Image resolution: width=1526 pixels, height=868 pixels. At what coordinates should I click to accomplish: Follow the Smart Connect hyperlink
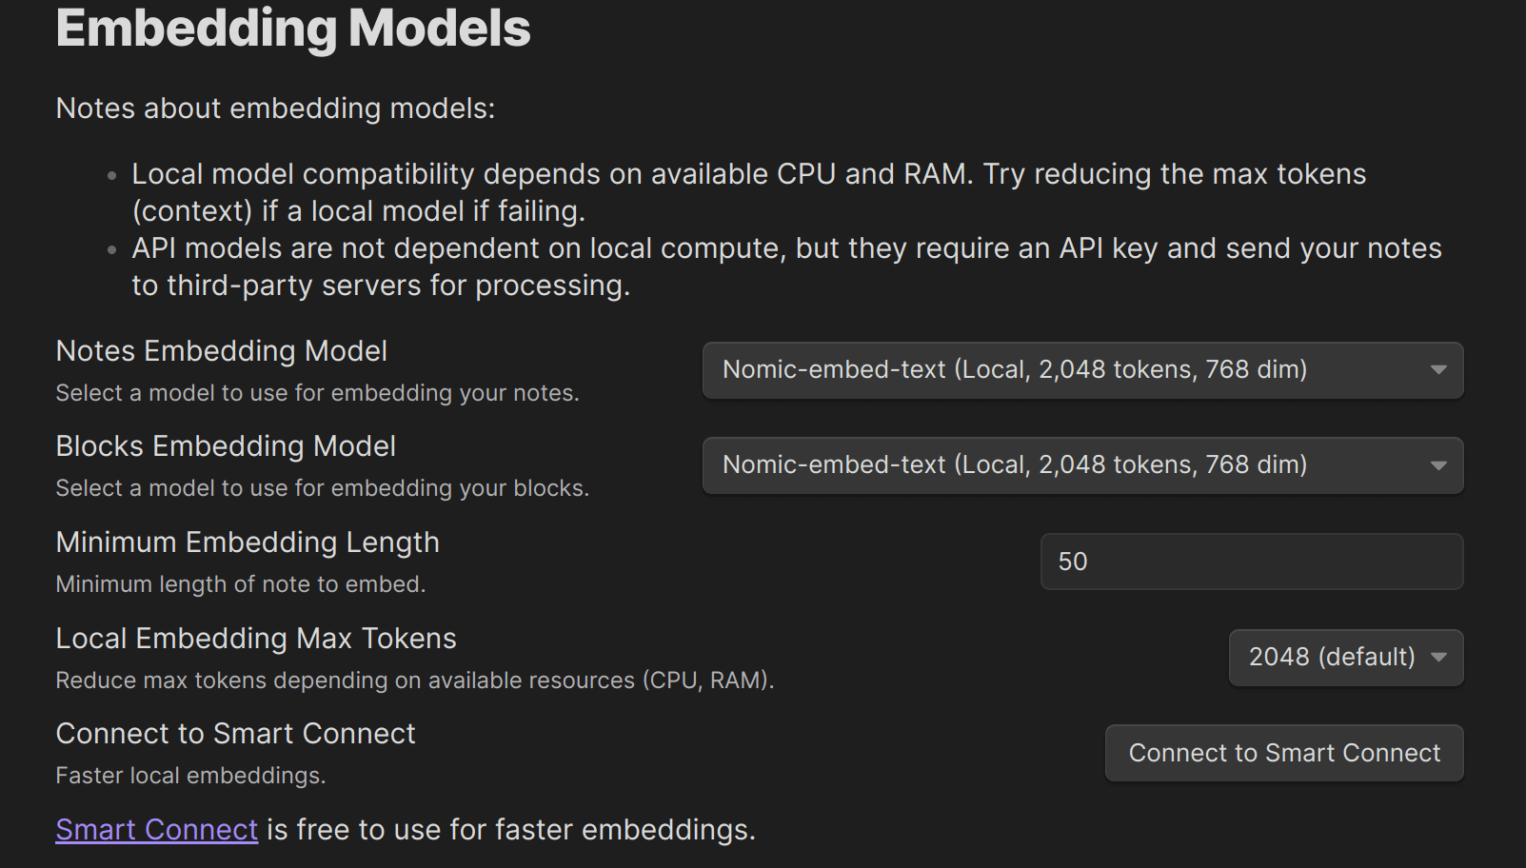(156, 830)
